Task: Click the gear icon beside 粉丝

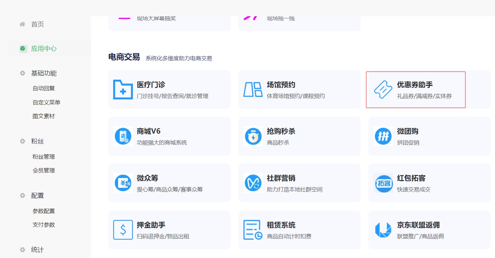Action: (23, 141)
